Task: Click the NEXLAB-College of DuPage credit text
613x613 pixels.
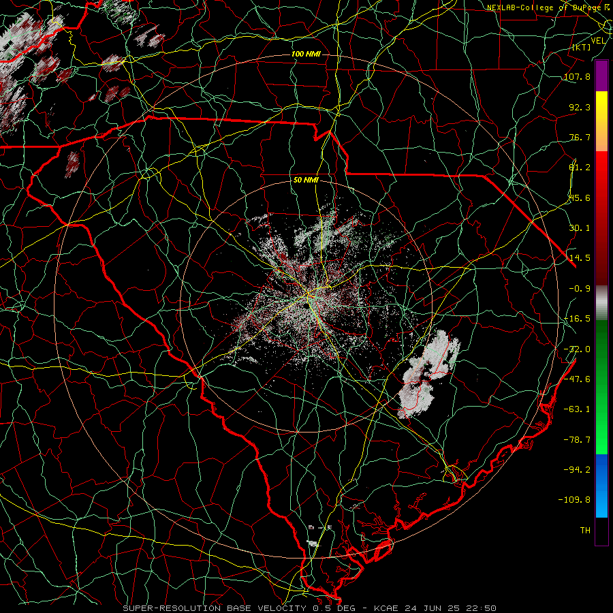Action: pyautogui.click(x=544, y=7)
